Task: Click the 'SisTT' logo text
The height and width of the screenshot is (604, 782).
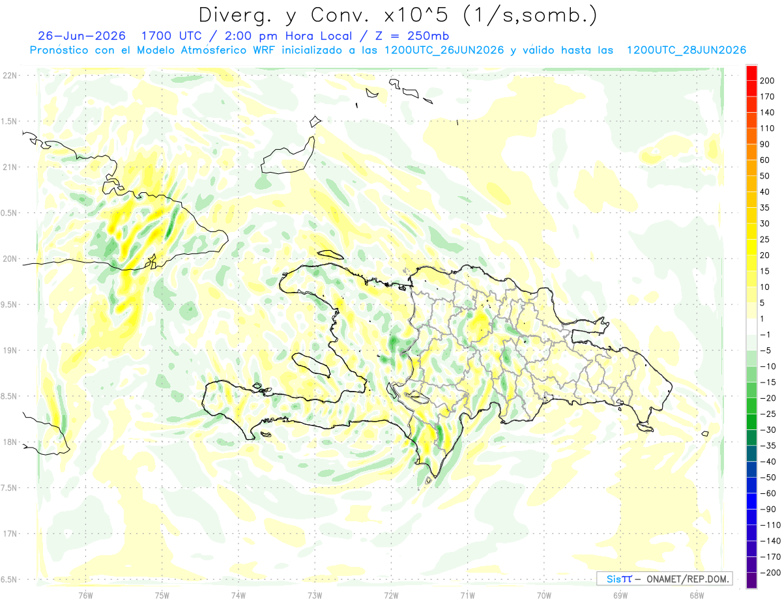Action: pyautogui.click(x=618, y=579)
